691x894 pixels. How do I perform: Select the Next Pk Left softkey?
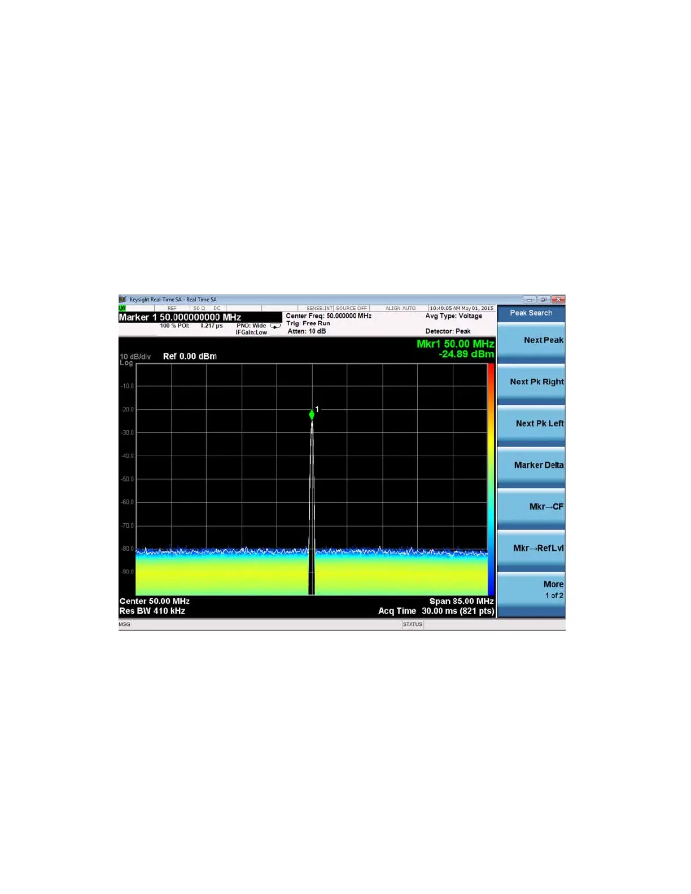pos(531,424)
